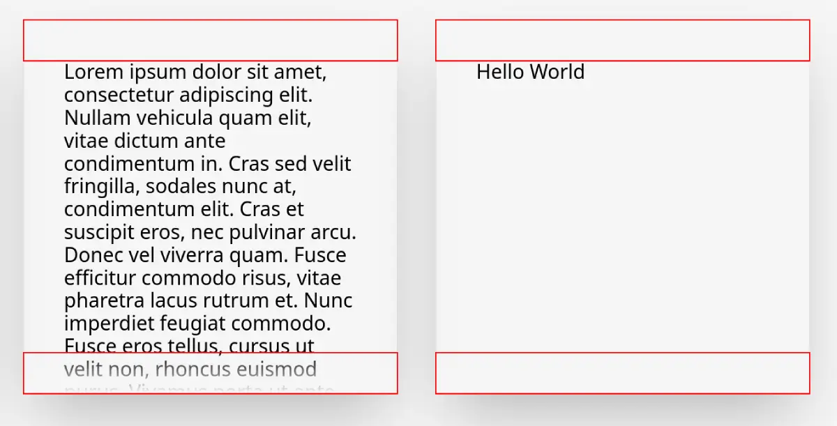
Task: Click the line "efficitur commodo risus, vitae"
Action: [x=203, y=278]
